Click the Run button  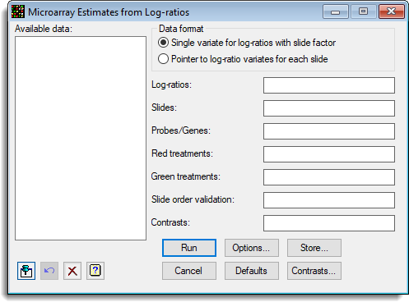tap(189, 248)
